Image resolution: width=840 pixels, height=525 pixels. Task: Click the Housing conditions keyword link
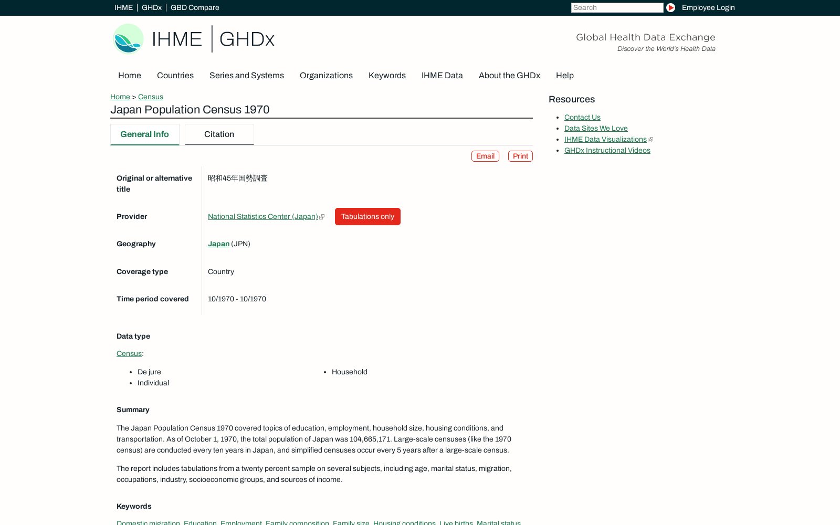click(404, 522)
